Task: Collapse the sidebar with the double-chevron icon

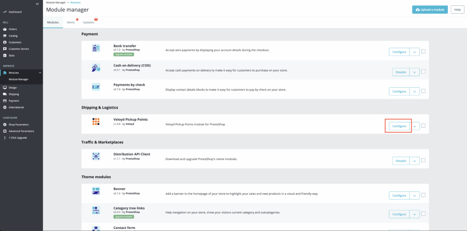Action: pos(37,3)
